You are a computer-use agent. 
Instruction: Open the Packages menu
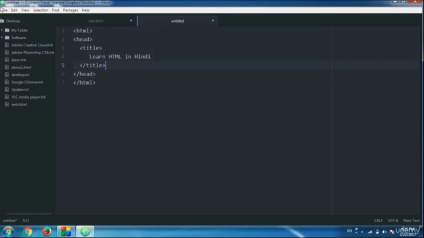70,11
